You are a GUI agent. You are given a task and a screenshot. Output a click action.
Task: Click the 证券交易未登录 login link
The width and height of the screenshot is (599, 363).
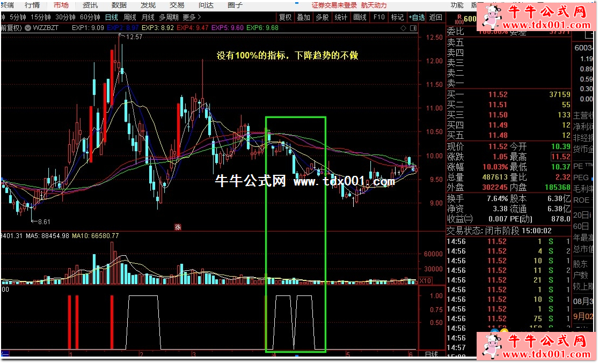coord(334,5)
